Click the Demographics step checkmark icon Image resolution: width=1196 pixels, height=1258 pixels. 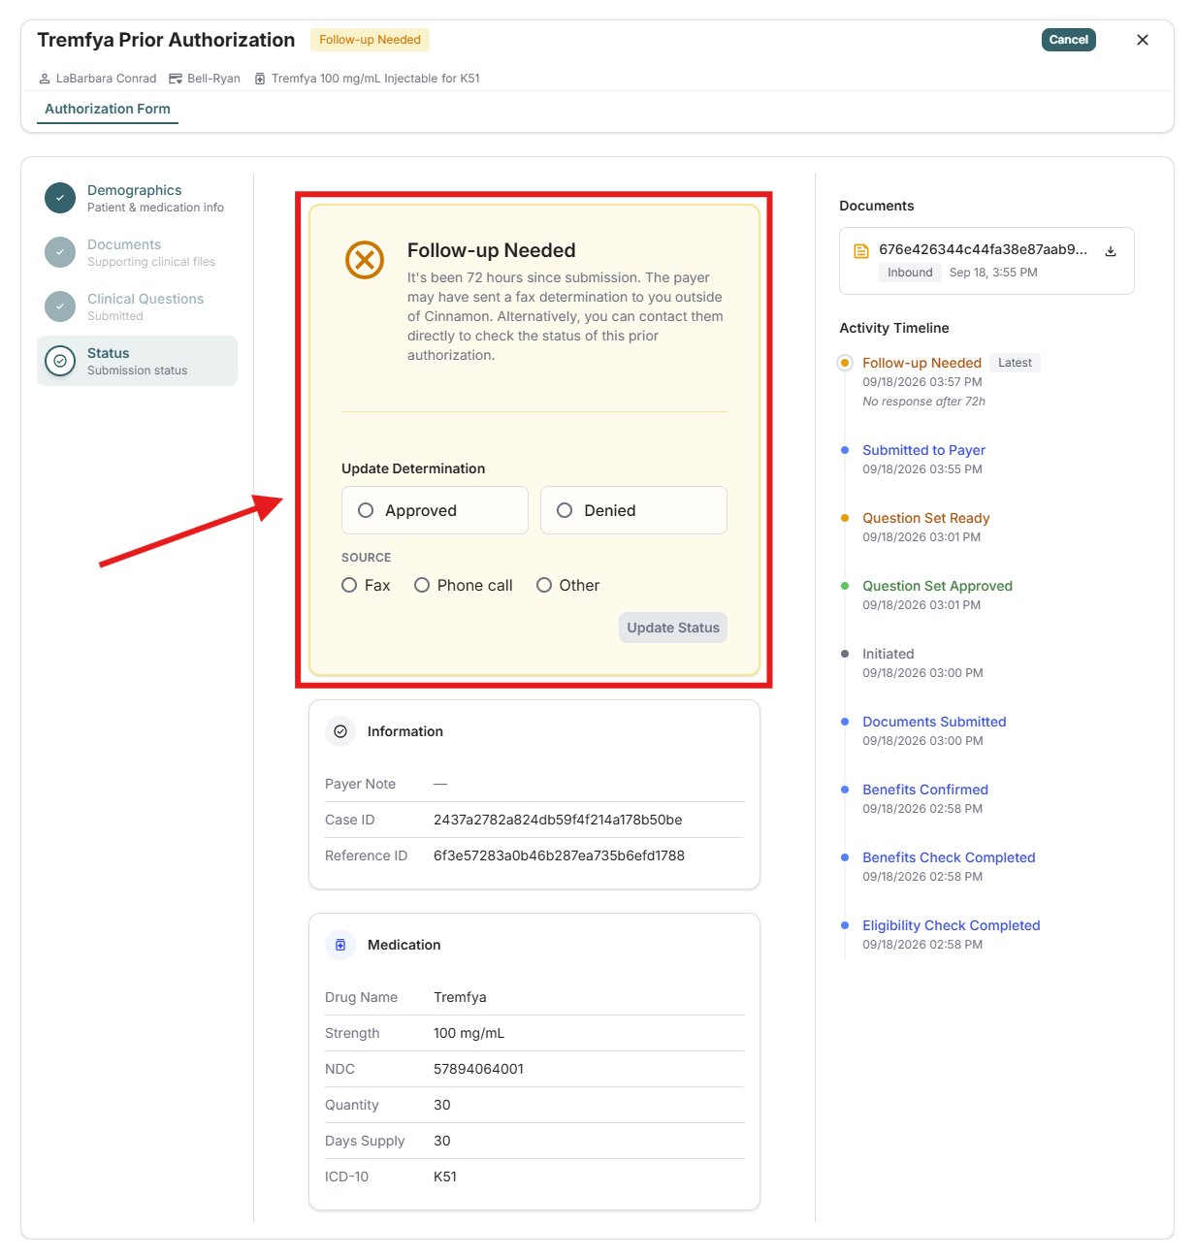coord(60,198)
